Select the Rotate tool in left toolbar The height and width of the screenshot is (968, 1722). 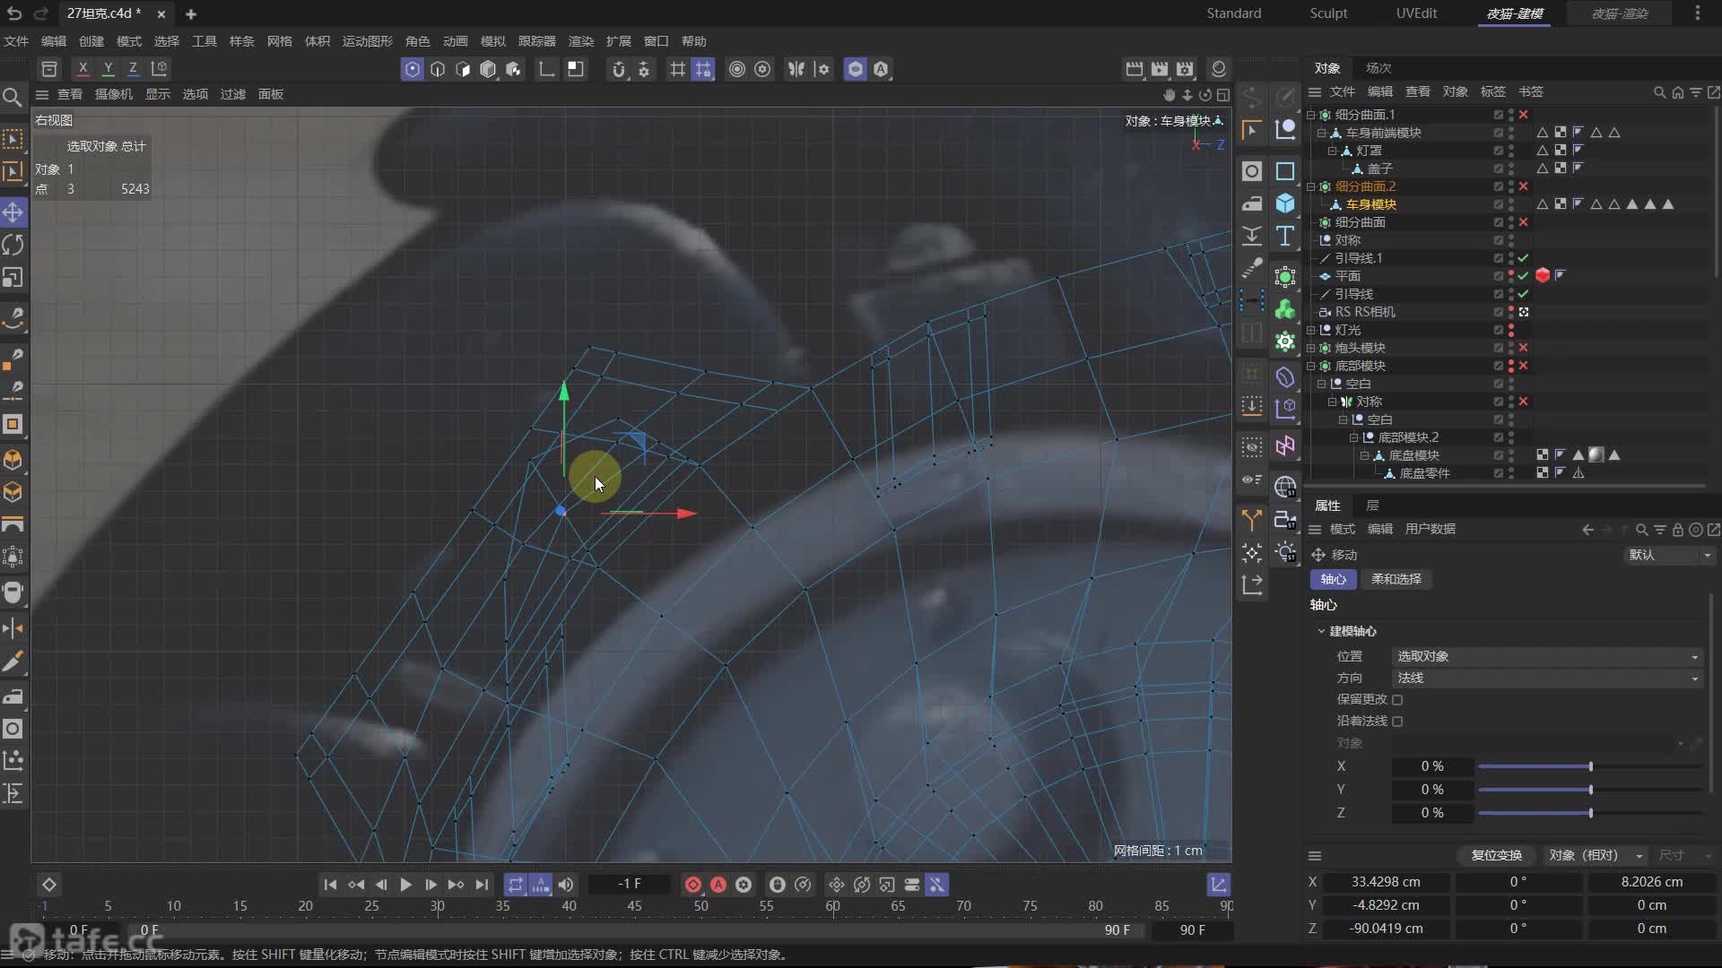tap(13, 245)
